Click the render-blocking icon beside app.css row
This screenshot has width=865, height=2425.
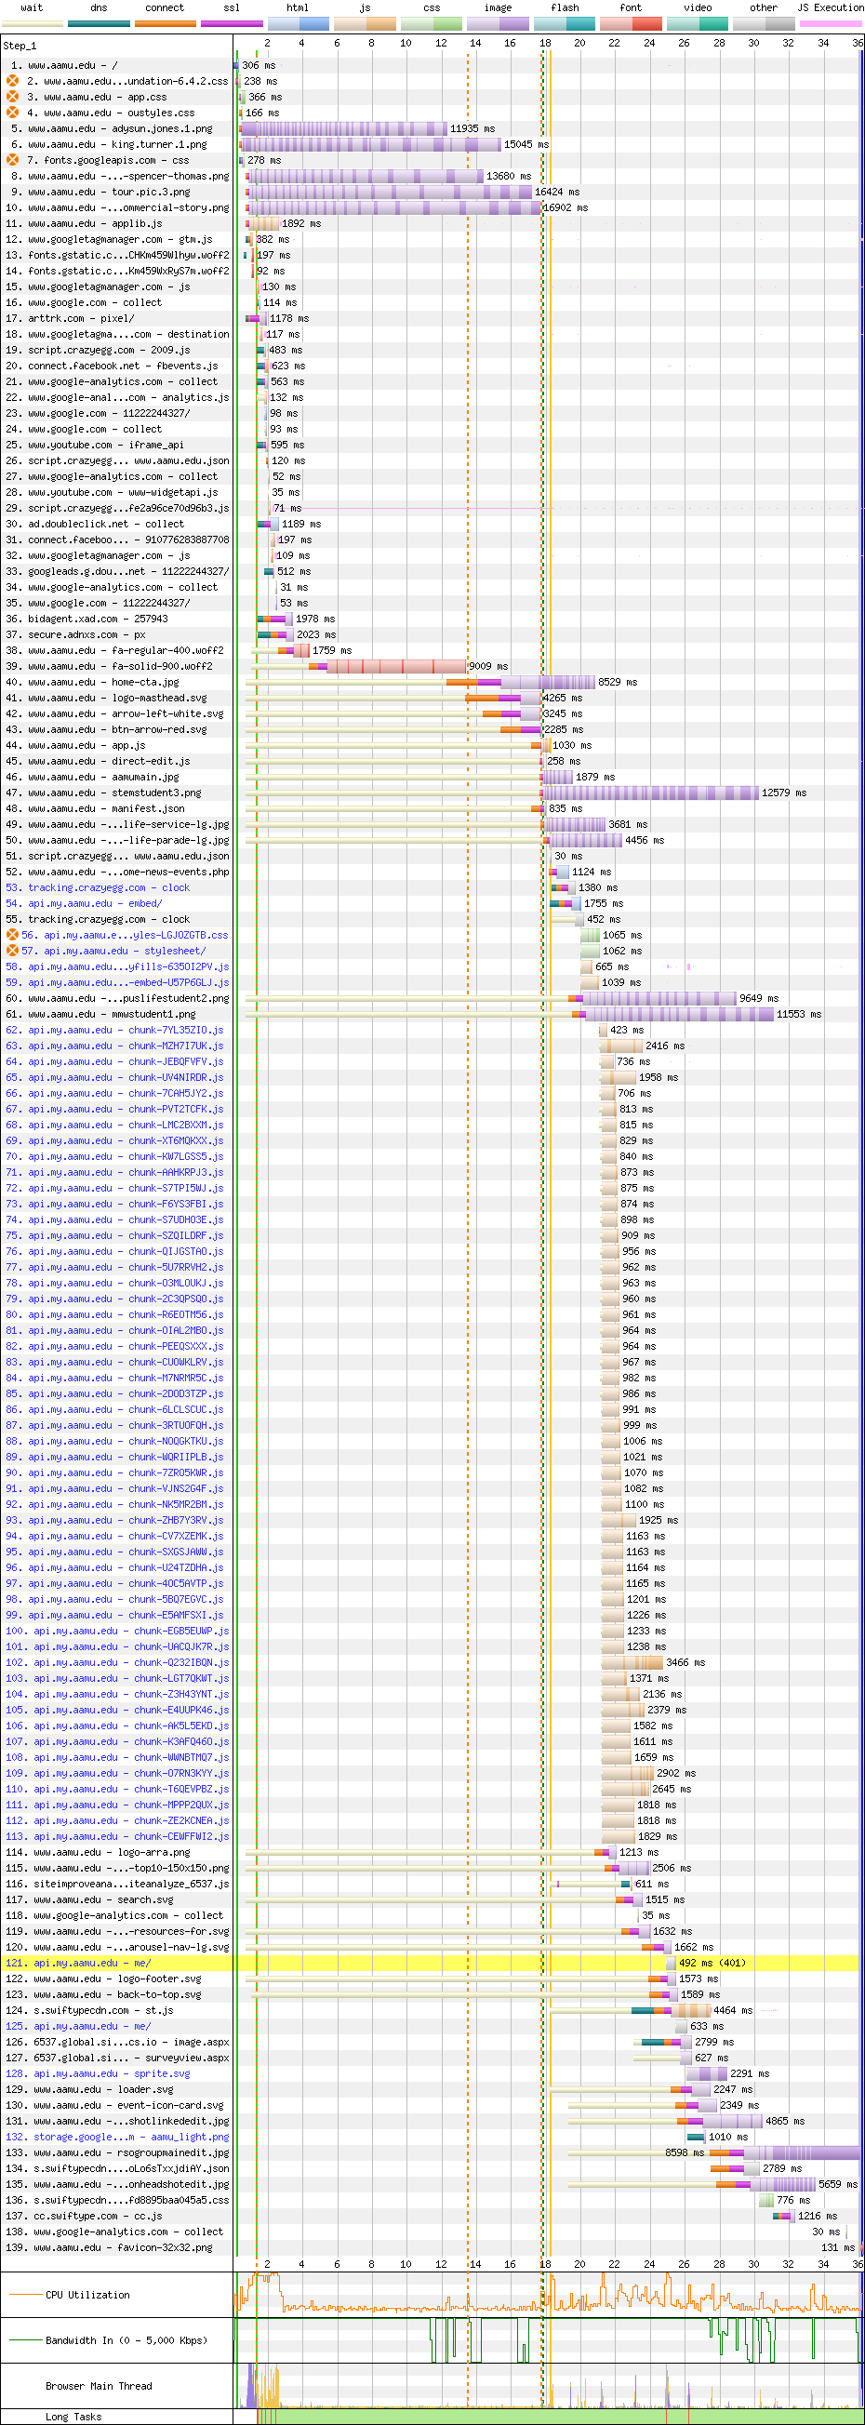click(x=12, y=97)
